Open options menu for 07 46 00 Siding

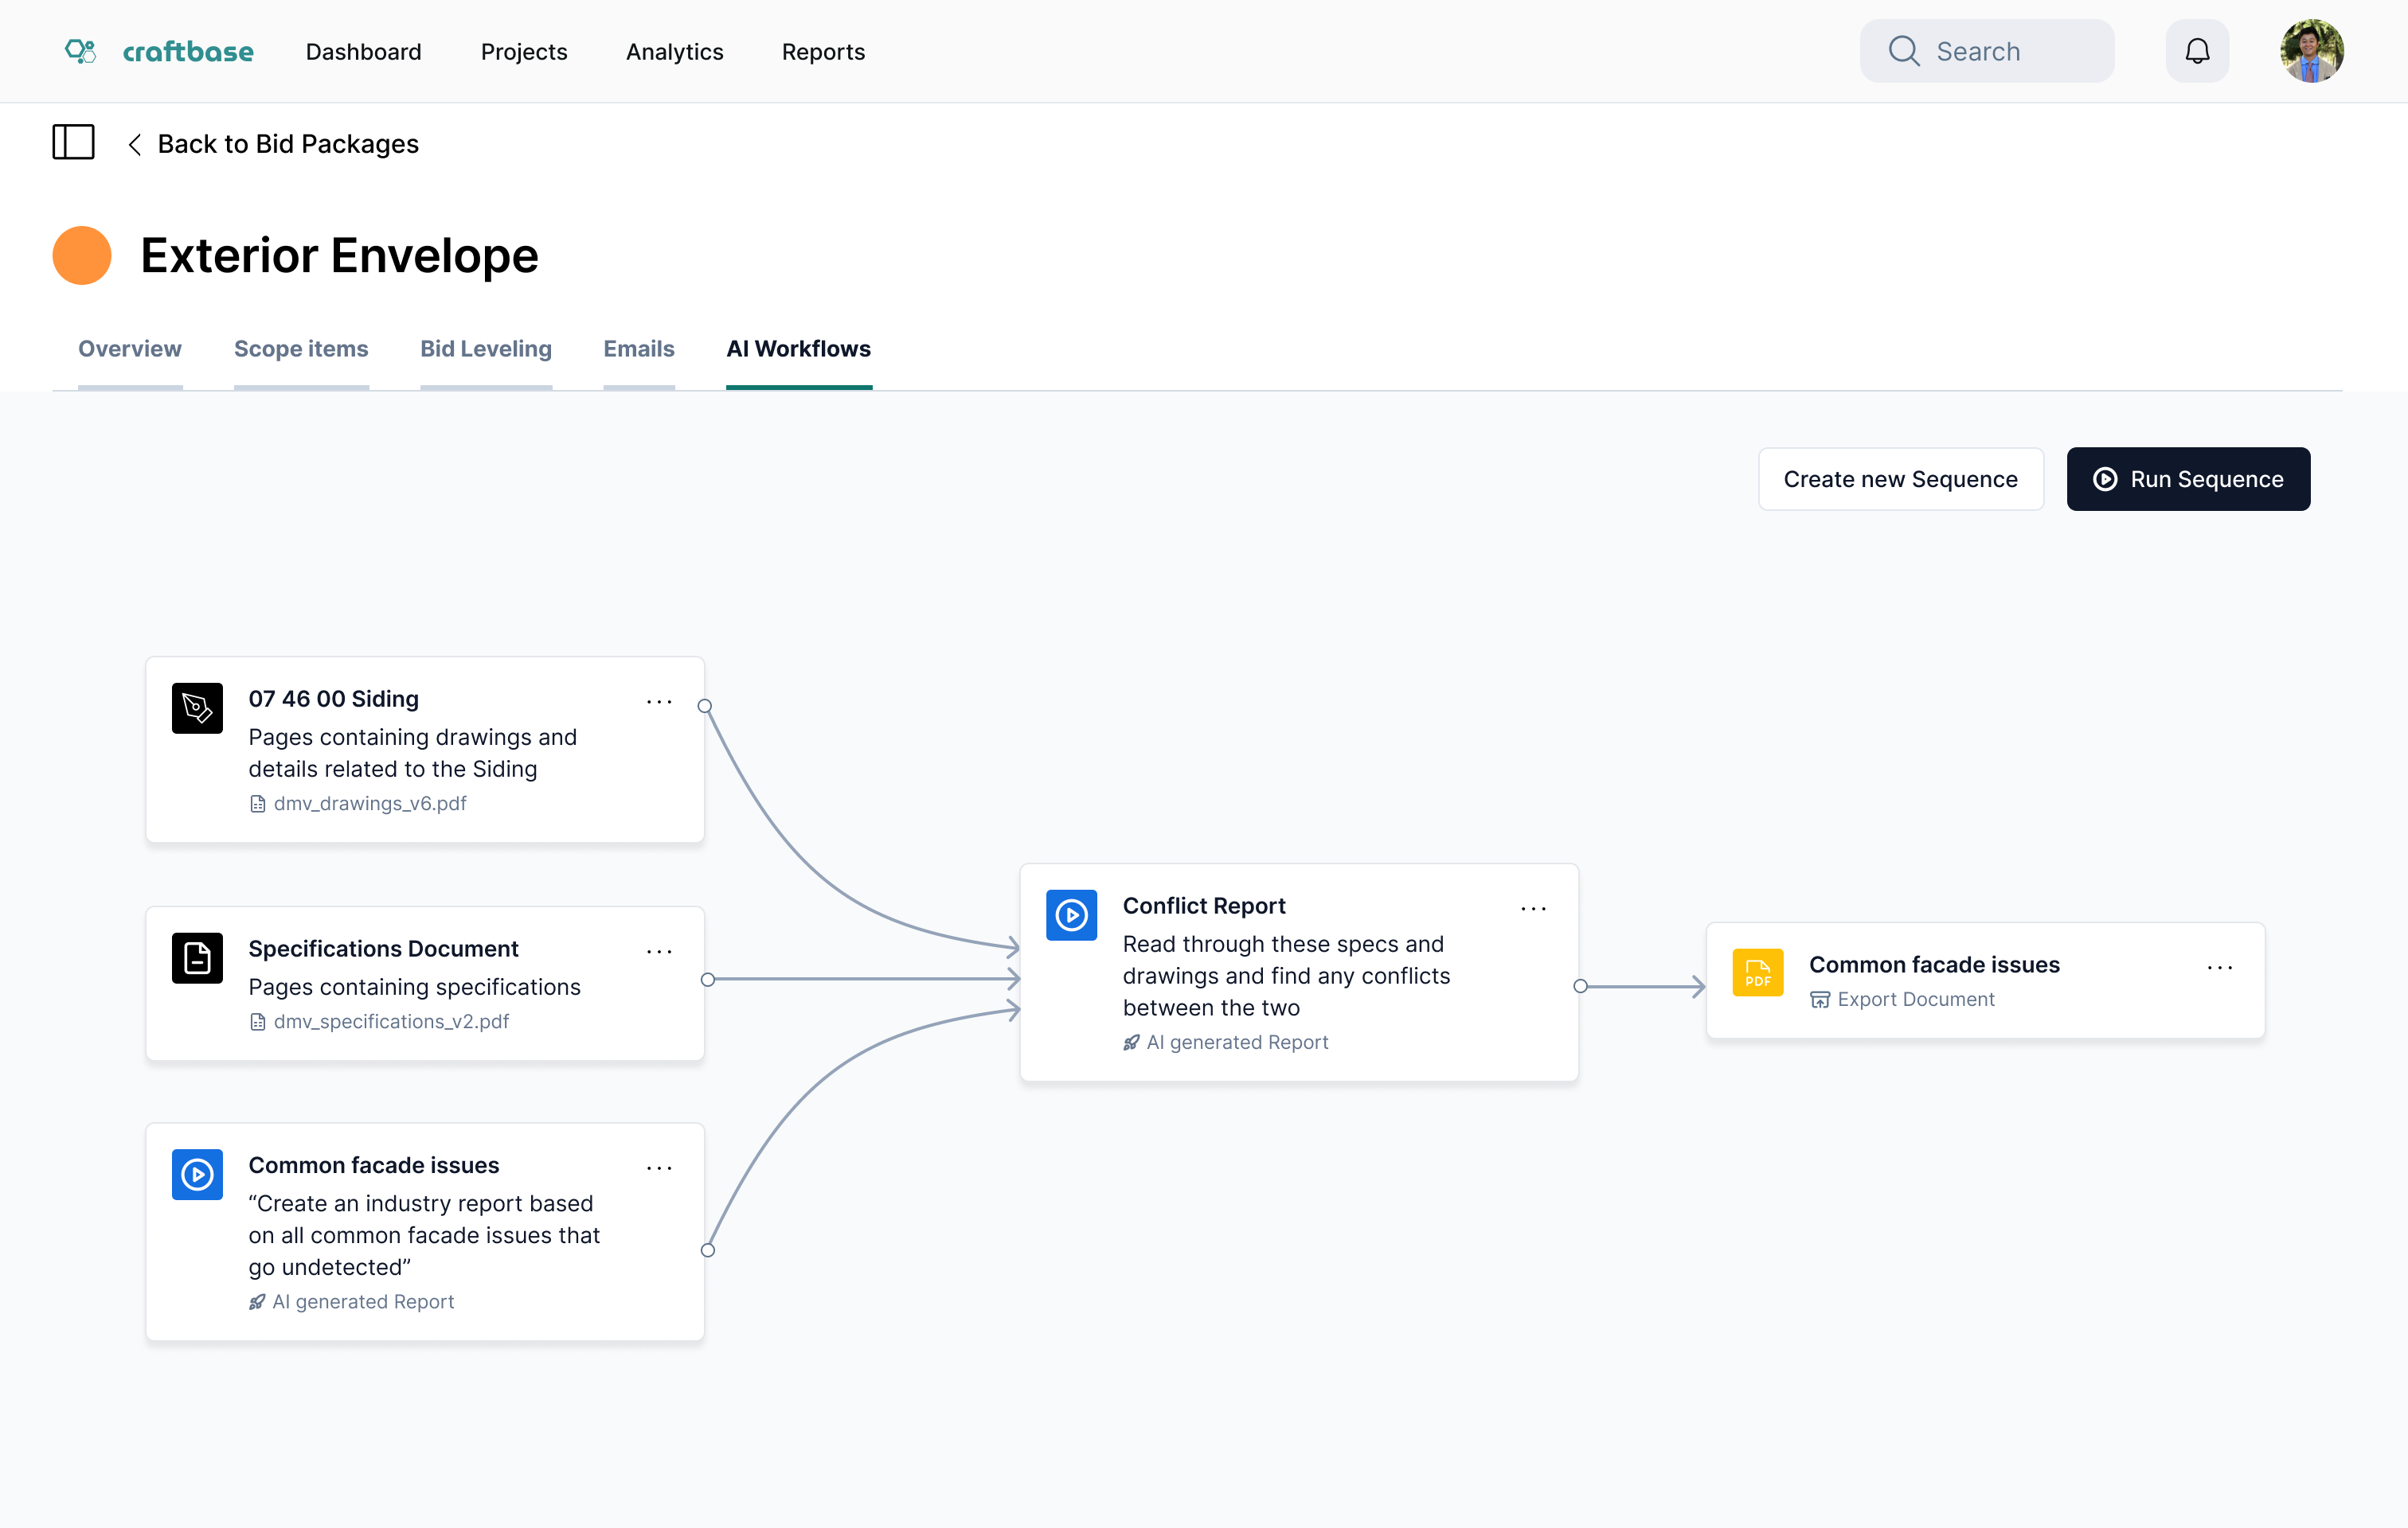(x=659, y=703)
